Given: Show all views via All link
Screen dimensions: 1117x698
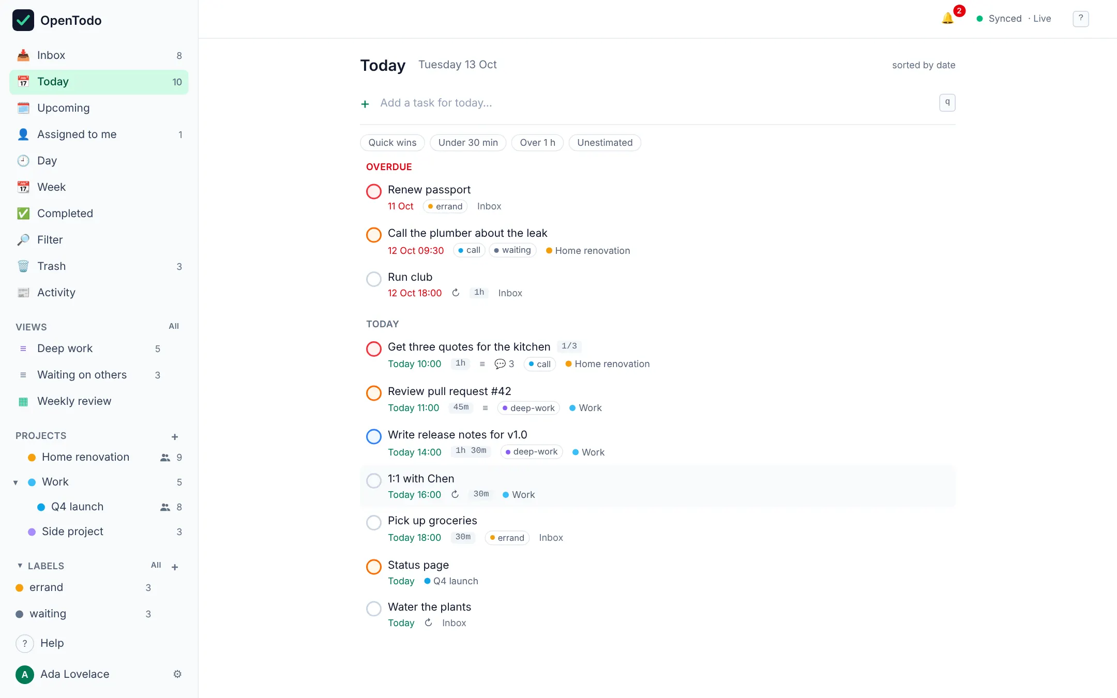Looking at the screenshot, I should pyautogui.click(x=174, y=326).
